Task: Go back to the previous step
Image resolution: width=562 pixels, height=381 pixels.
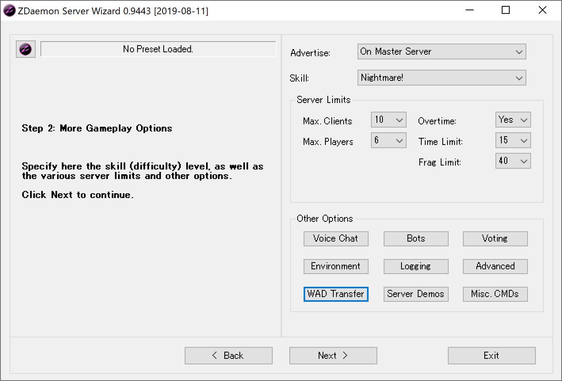Action: pyautogui.click(x=228, y=356)
